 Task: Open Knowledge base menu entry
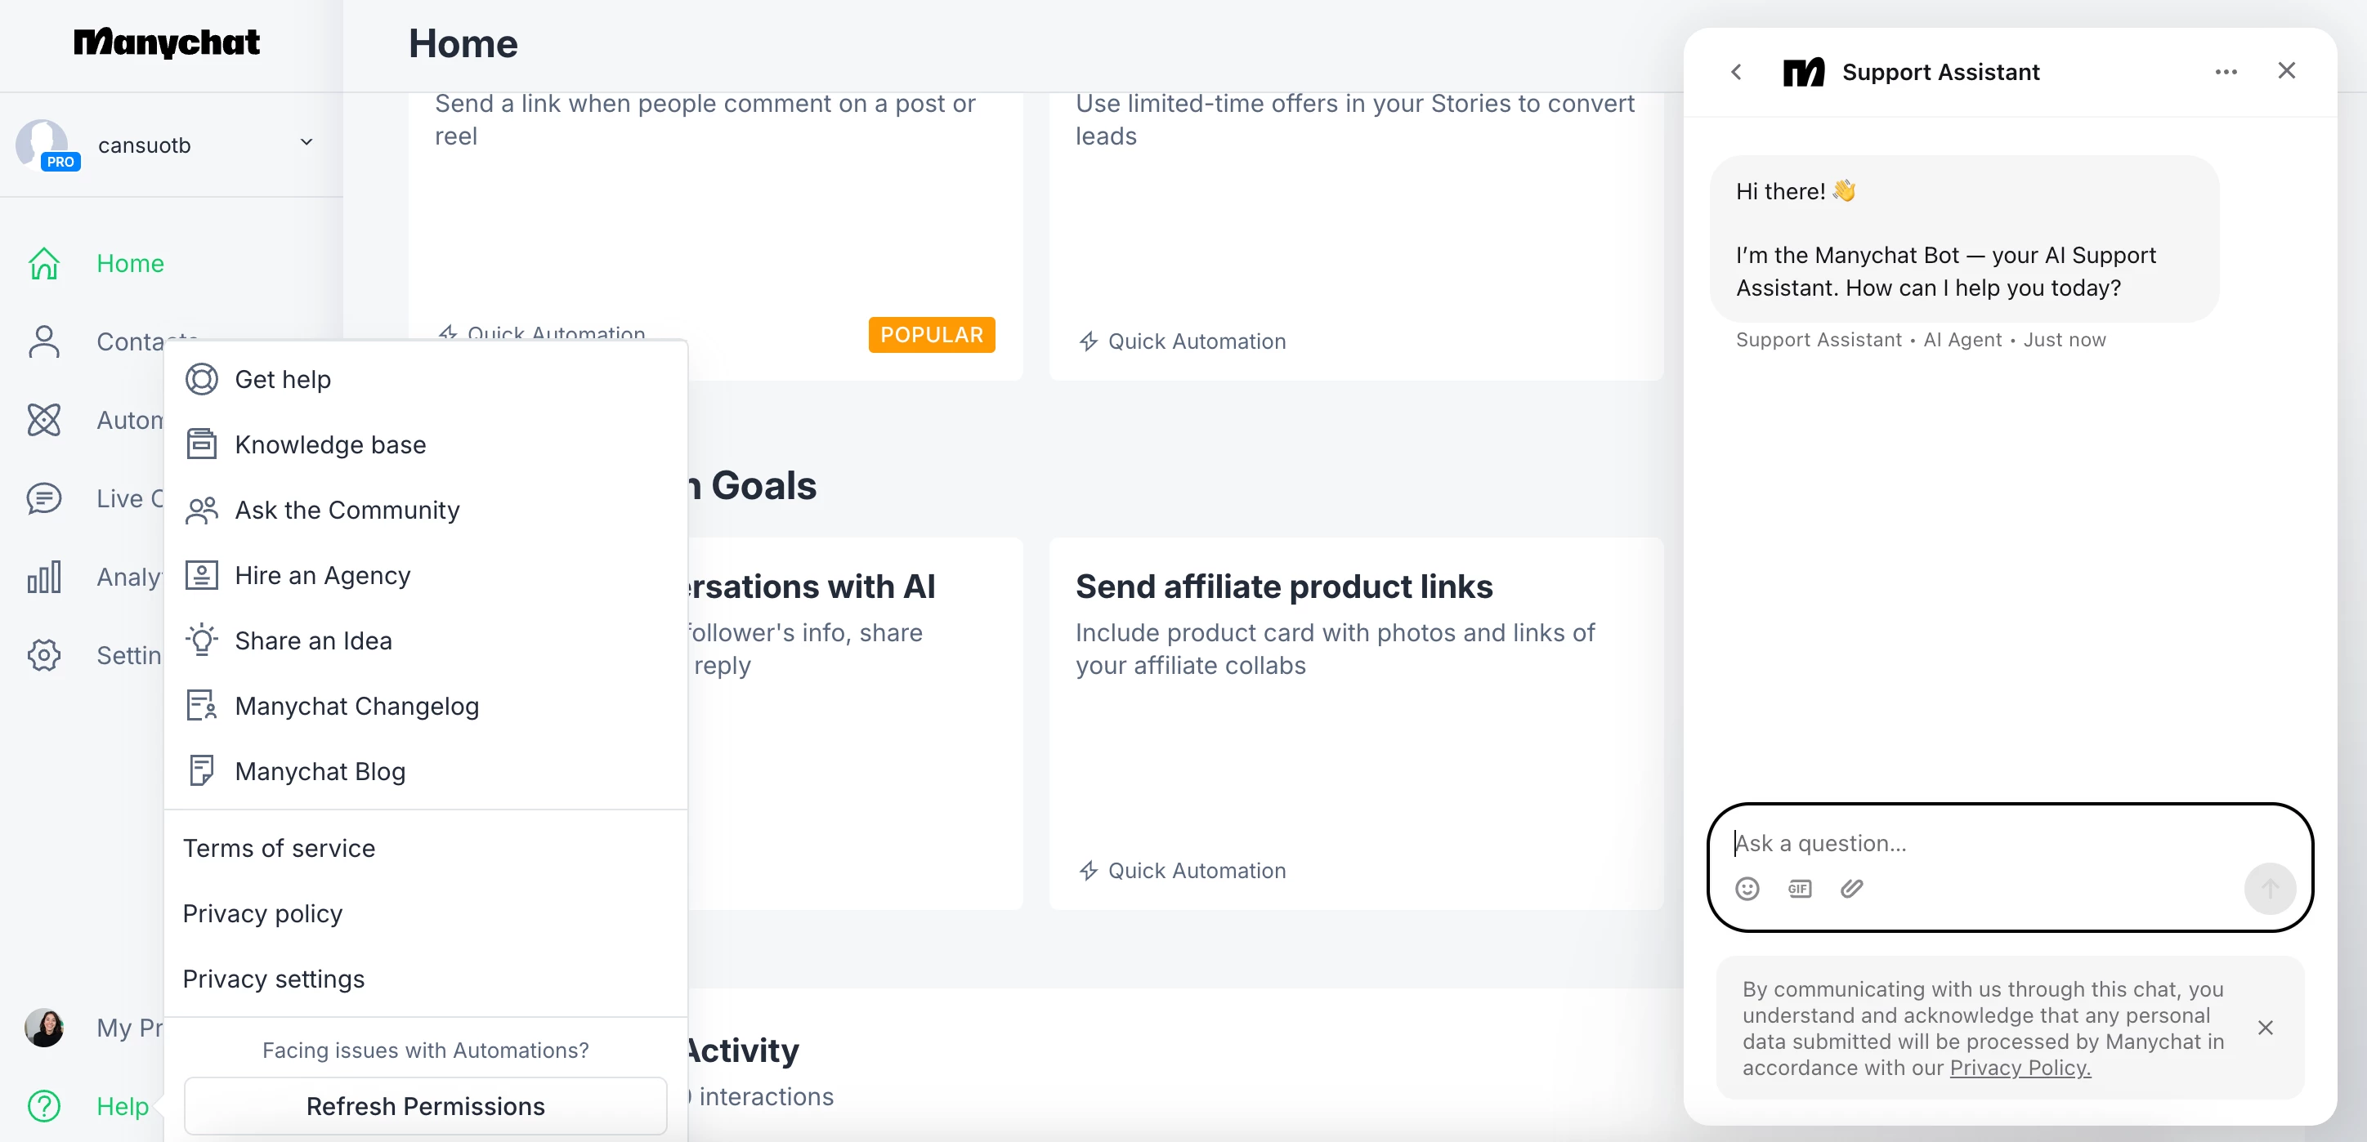tap(426, 444)
